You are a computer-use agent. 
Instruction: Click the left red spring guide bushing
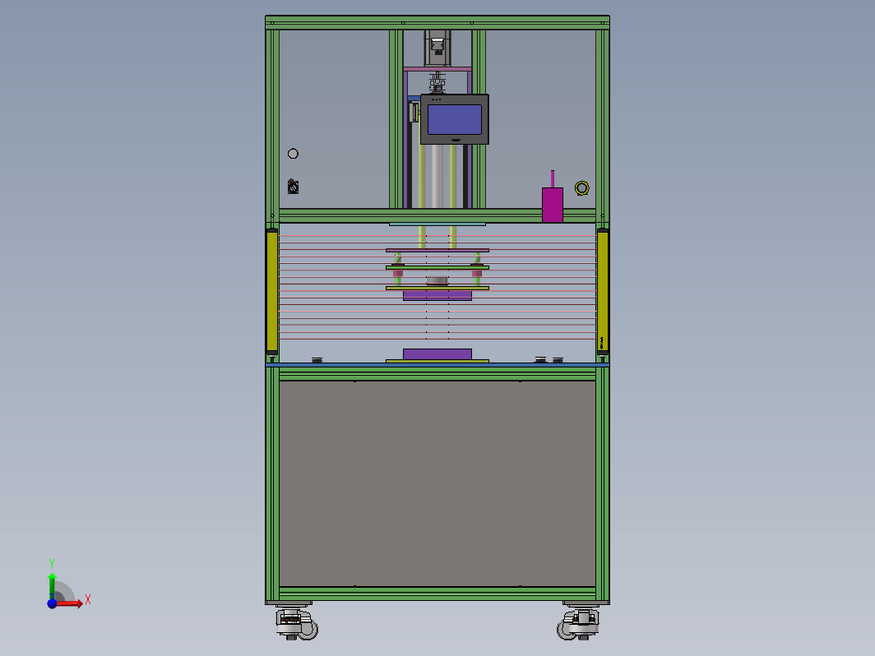(x=398, y=273)
